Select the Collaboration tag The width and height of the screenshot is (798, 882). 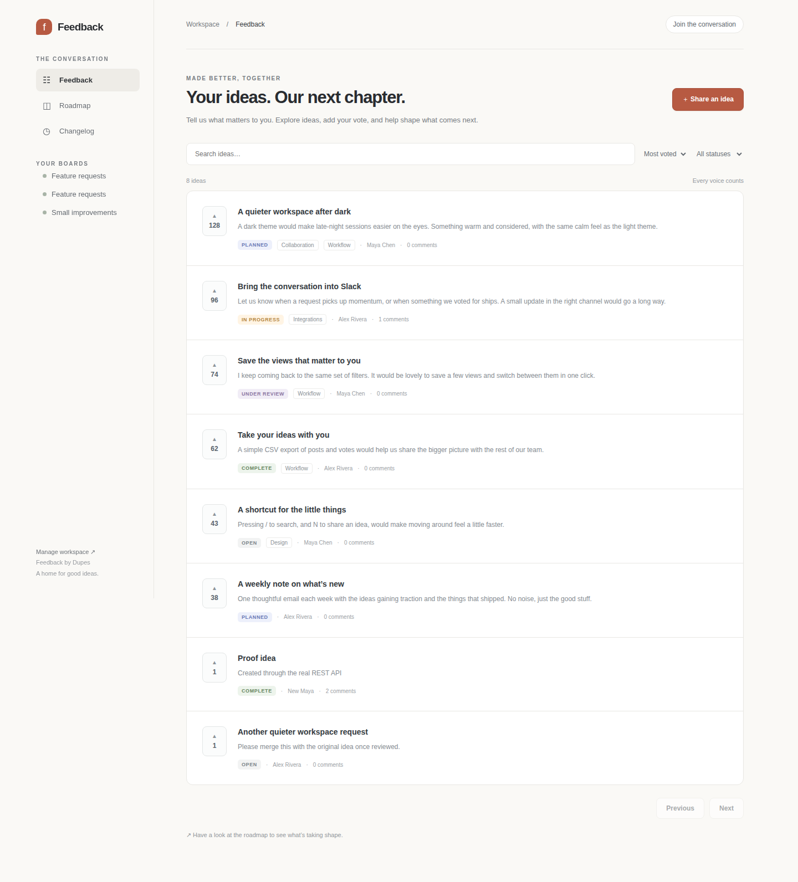pyautogui.click(x=298, y=245)
